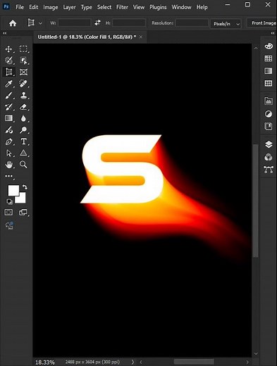Select the Move tool

click(x=8, y=49)
